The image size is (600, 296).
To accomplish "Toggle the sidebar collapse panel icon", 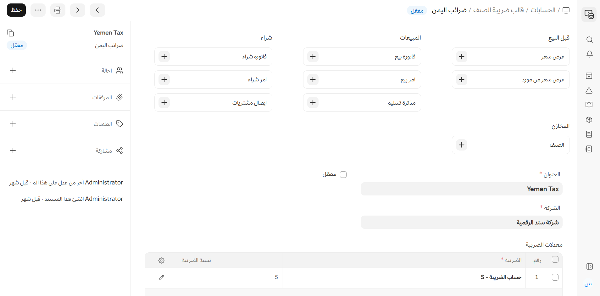I will [x=589, y=266].
